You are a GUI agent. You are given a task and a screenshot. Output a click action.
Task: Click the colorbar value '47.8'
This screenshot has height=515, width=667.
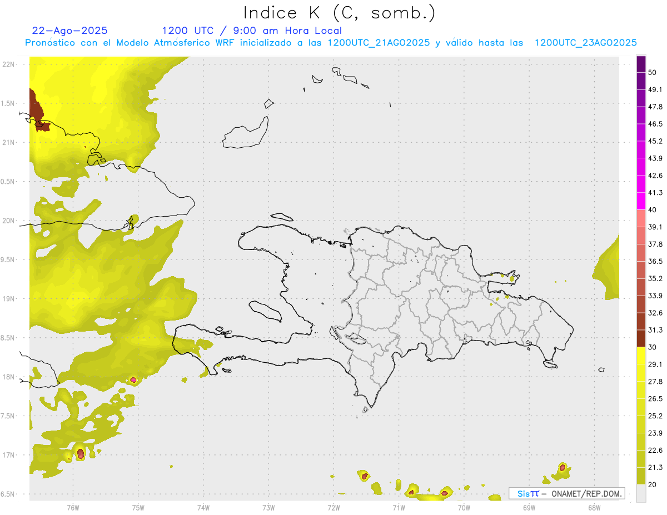pyautogui.click(x=655, y=107)
